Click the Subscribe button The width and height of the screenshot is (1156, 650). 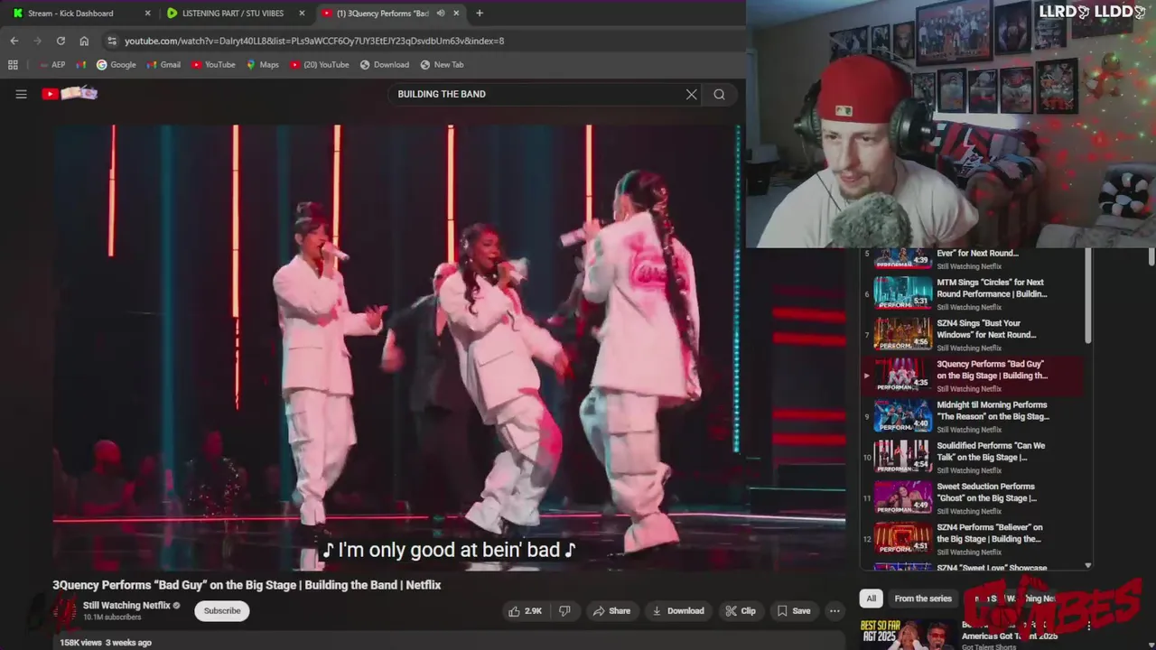222,611
